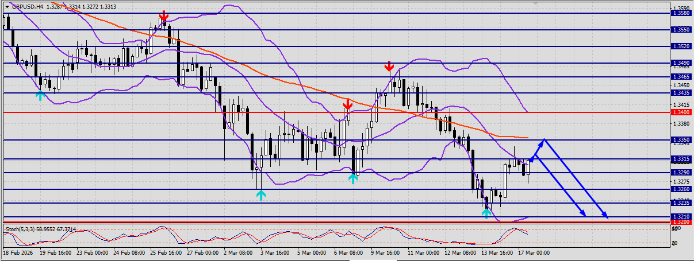Select the 1.3520 price level label
This screenshot has height=261, width=694.
(680, 46)
